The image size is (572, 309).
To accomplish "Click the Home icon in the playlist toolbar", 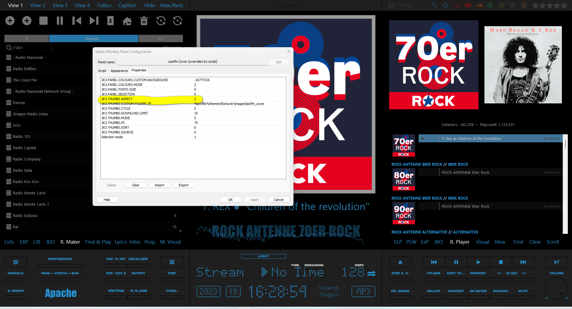I will (x=127, y=21).
